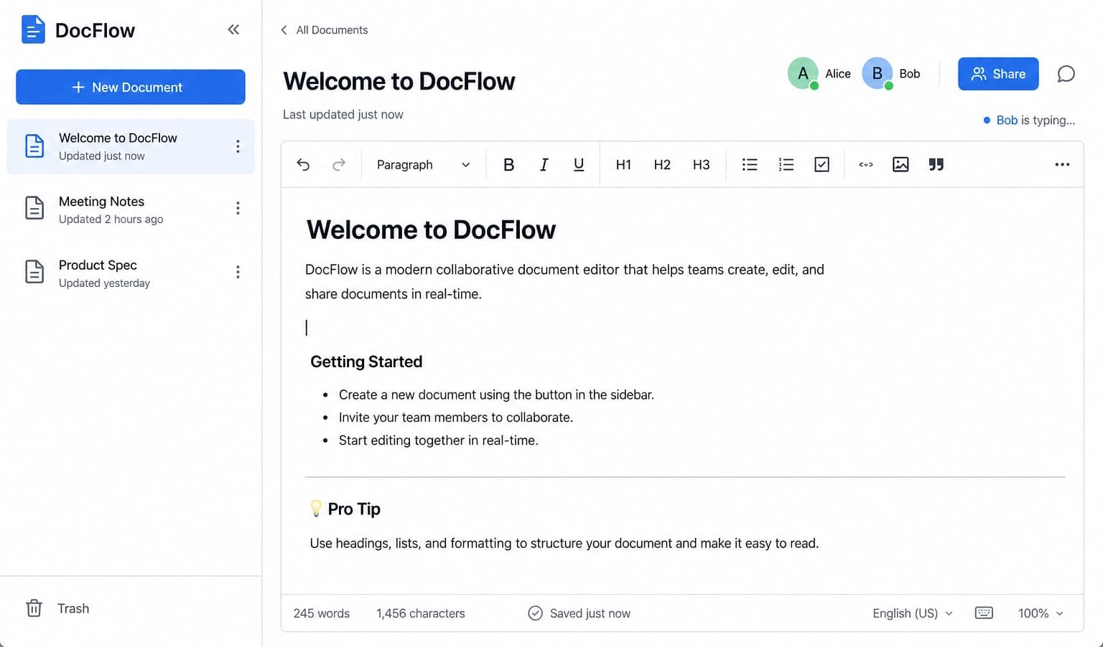Viewport: 1103px width, 647px height.
Task: Open the comments panel
Action: [x=1066, y=74]
